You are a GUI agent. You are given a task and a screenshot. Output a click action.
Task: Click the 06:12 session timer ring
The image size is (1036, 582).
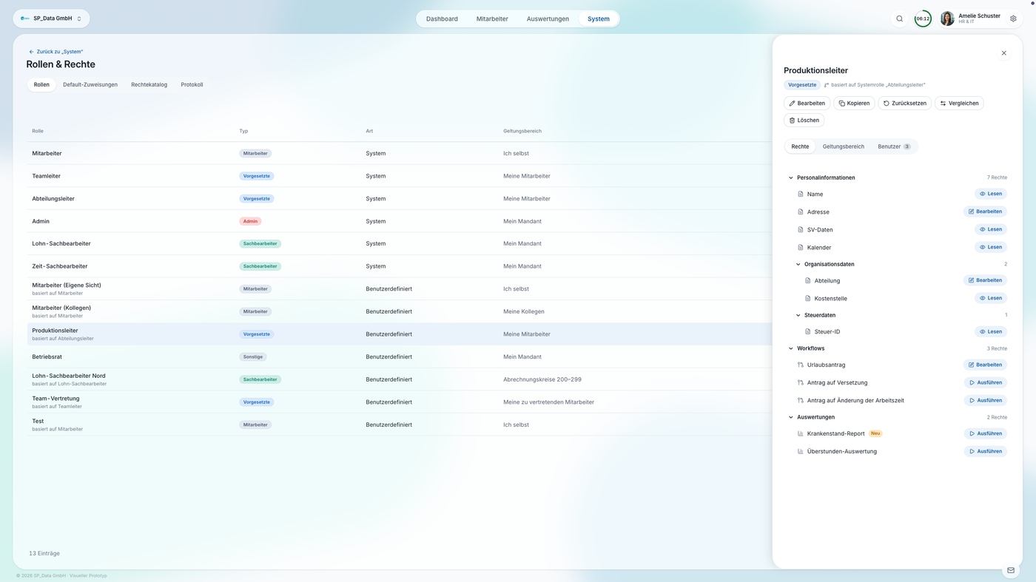(x=923, y=18)
